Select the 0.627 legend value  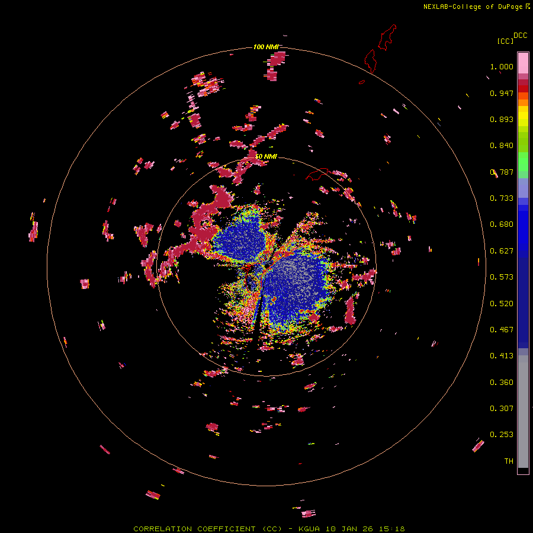point(502,251)
